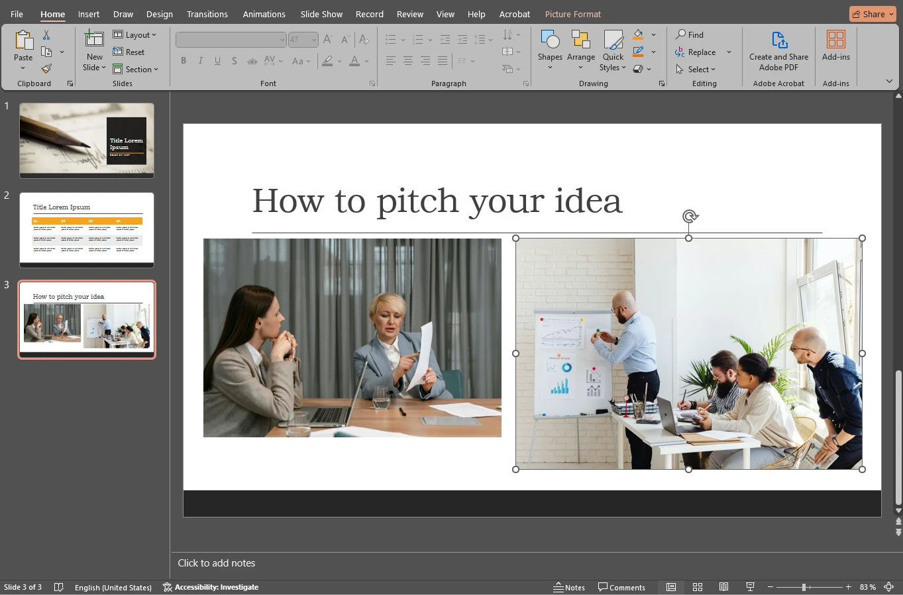Open the Quick Styles gallery

(613, 51)
